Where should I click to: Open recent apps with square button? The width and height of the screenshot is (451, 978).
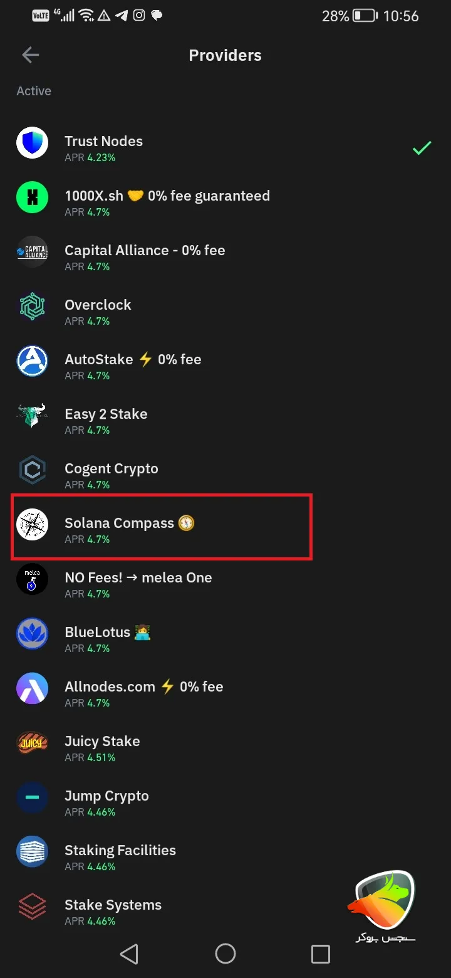(x=320, y=954)
